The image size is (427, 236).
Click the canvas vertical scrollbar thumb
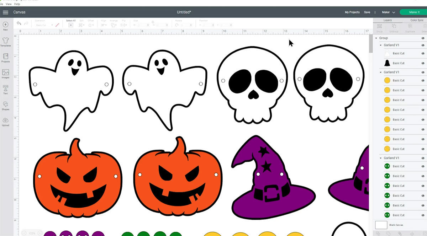(371, 43)
